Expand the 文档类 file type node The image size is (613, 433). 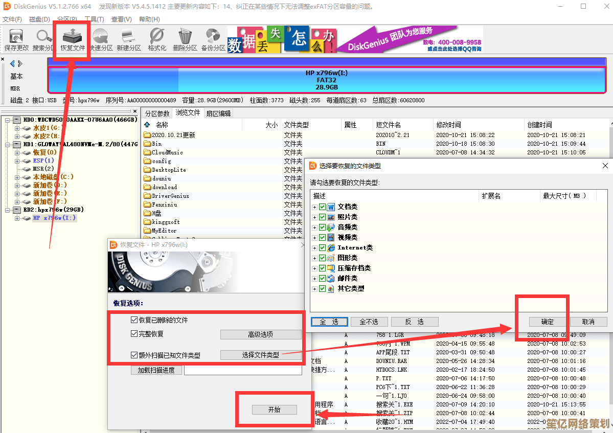click(x=314, y=207)
